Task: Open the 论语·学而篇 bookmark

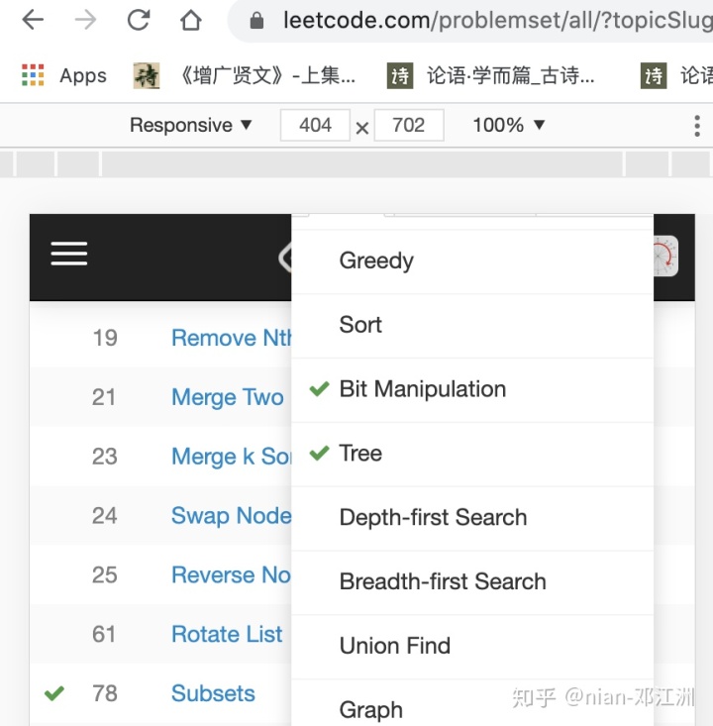Action: click(491, 75)
